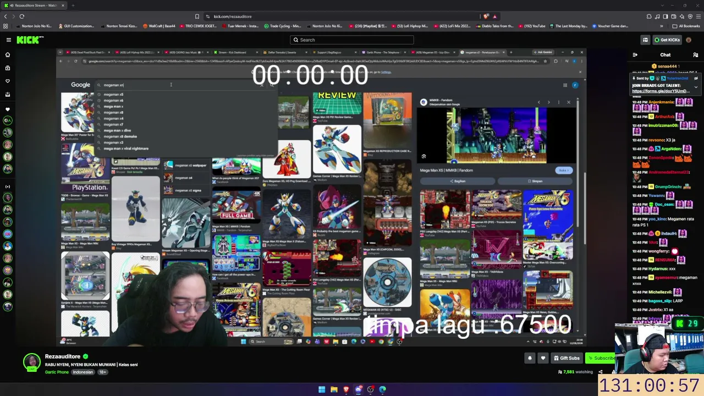Follow channel with the heart button
This screenshot has height=396, width=704.
[x=543, y=358]
